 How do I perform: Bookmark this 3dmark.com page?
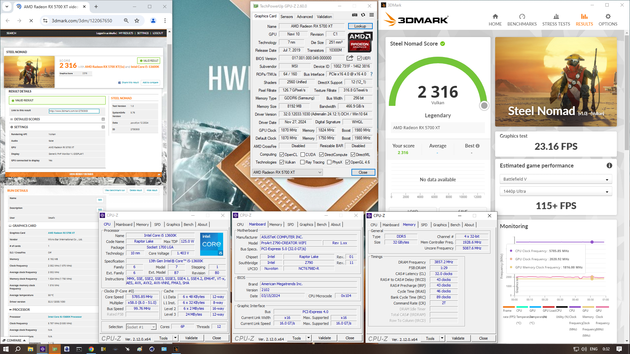tap(137, 21)
